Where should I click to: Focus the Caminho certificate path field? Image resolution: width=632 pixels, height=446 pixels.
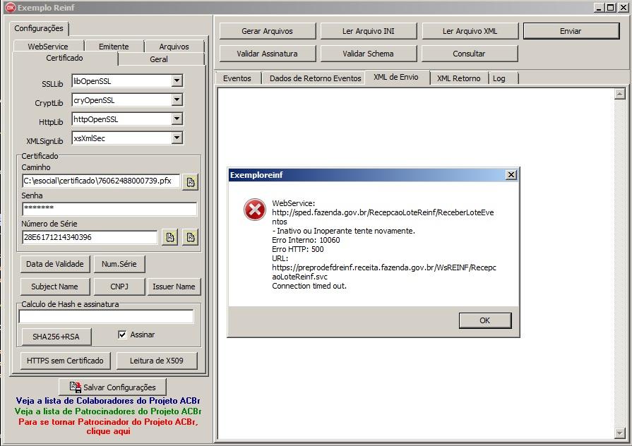tap(101, 181)
